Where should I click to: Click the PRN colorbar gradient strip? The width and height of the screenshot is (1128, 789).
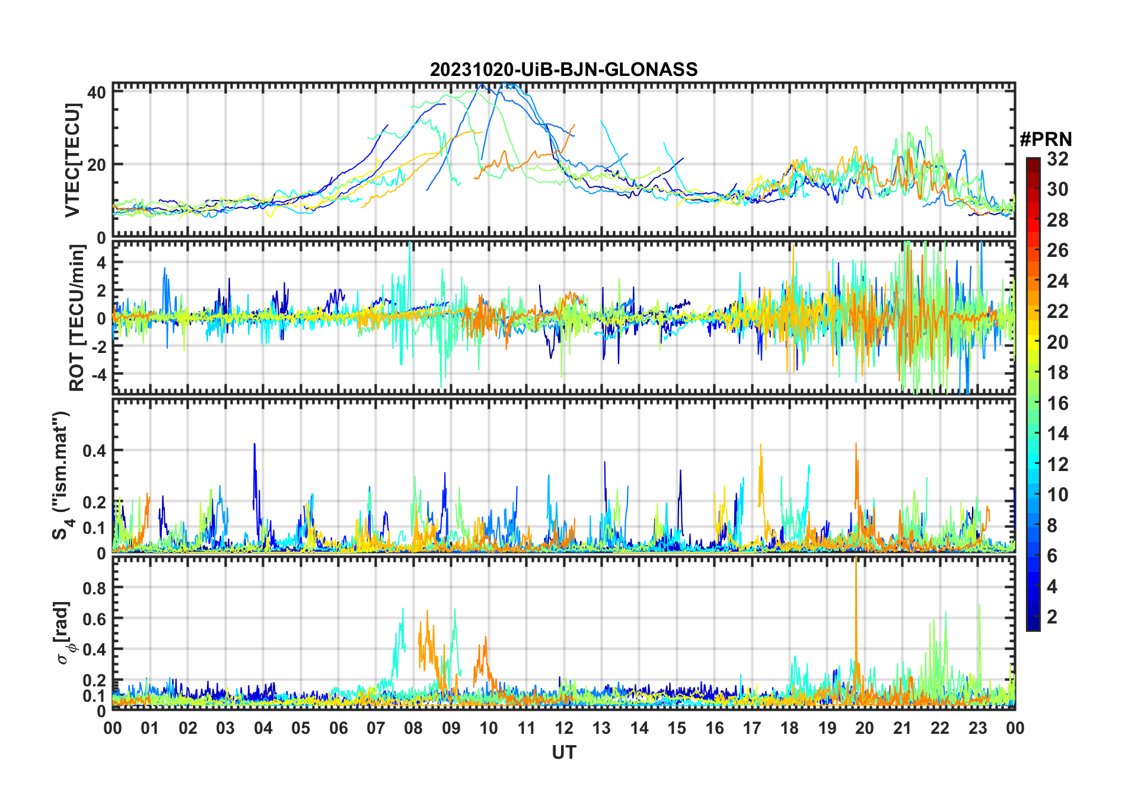1033,394
